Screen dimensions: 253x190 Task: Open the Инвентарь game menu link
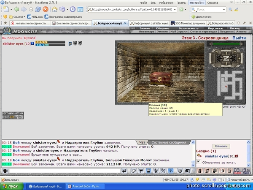tap(146, 32)
